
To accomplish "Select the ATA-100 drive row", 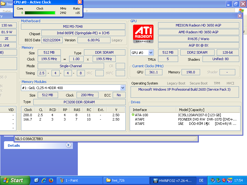I will coord(185,115).
